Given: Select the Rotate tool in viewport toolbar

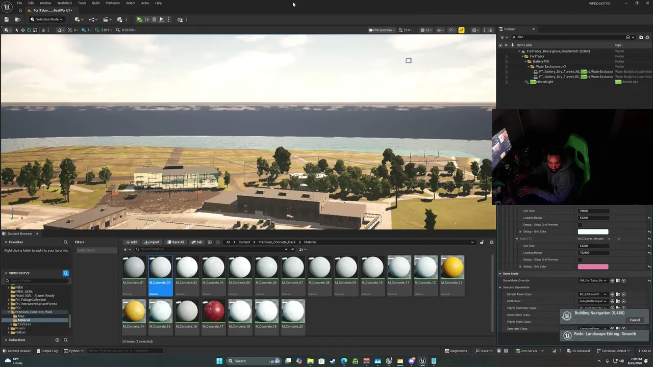Looking at the screenshot, I should (x=29, y=30).
